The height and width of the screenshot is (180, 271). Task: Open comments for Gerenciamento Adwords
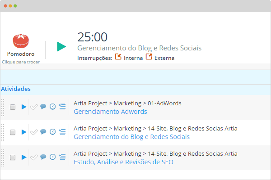click(x=43, y=107)
